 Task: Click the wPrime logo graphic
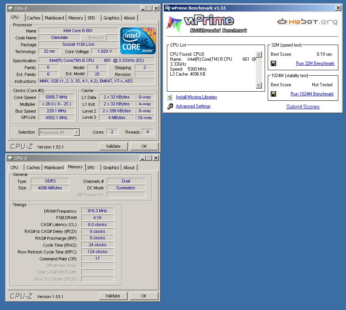click(207, 24)
